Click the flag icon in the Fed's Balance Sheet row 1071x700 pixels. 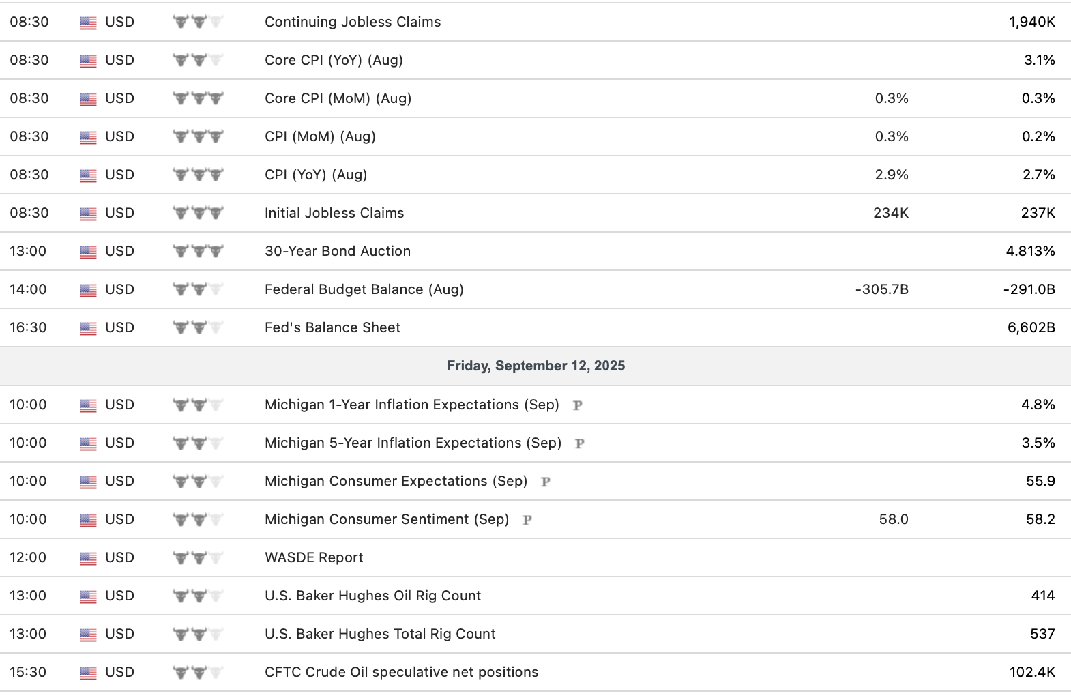[x=88, y=328]
